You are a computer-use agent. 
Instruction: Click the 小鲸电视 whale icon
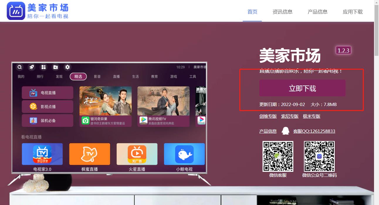click(184, 154)
